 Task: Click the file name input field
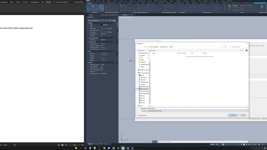point(197,108)
